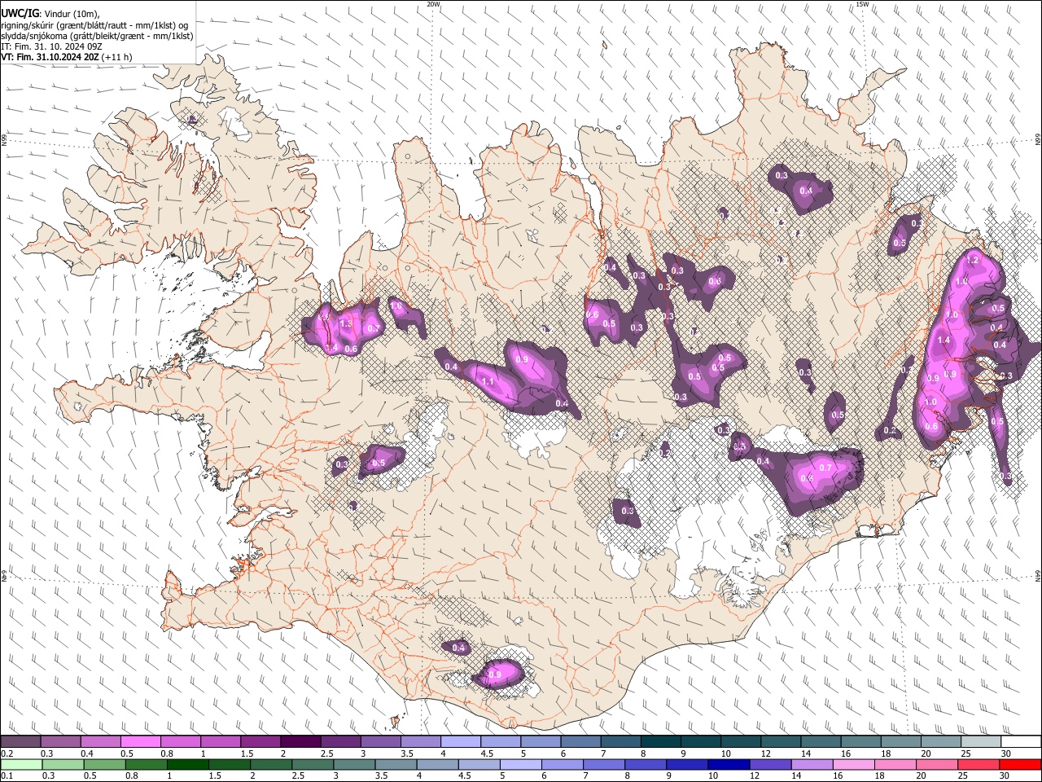Click the 1.2 precipitation value on the map
The image size is (1042, 782).
pos(971,260)
